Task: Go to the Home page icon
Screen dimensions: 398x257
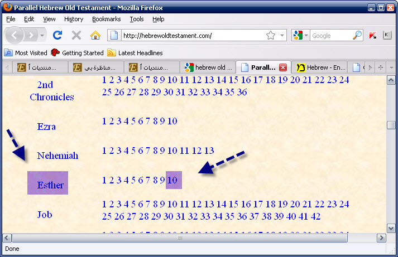Action: [x=95, y=35]
